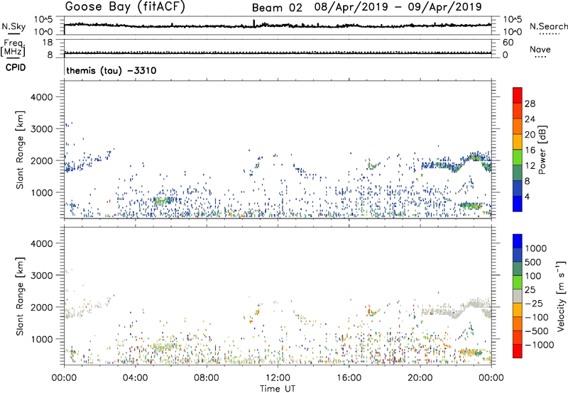The height and width of the screenshot is (393, 568).
Task: Click the "Time UT" axis title
Action: pos(278,389)
